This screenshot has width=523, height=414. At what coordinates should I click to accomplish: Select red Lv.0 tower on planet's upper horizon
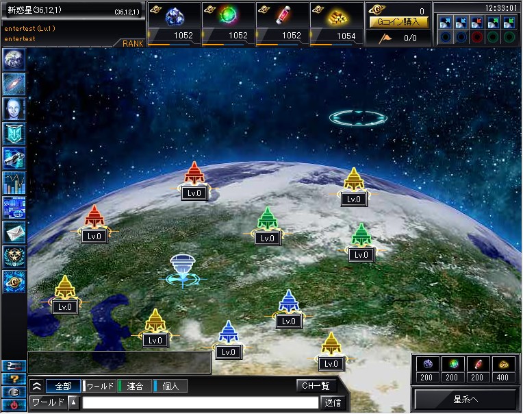tap(194, 181)
